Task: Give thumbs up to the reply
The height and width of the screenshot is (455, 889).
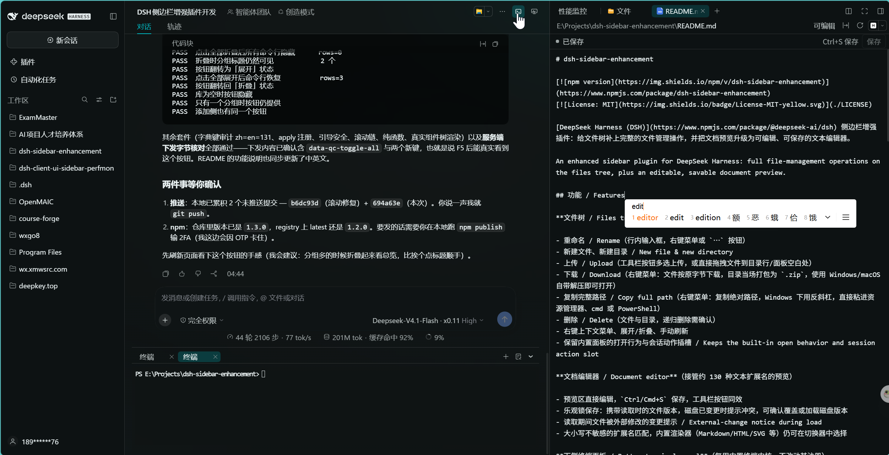Action: 182,274
